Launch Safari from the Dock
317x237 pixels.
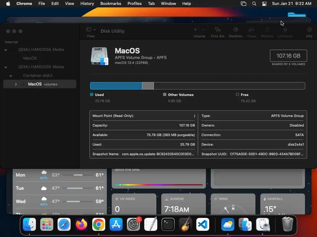[64, 224]
